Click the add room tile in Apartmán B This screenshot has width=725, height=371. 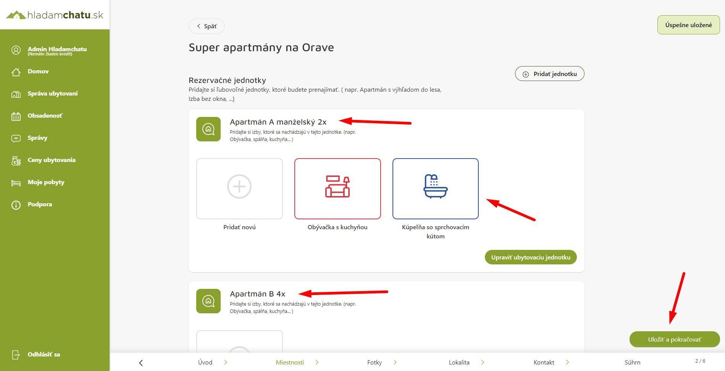(239, 341)
